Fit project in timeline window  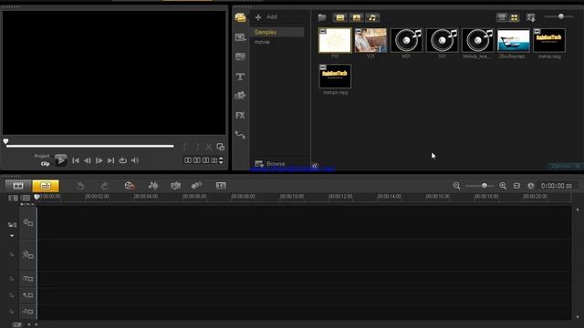(x=517, y=186)
